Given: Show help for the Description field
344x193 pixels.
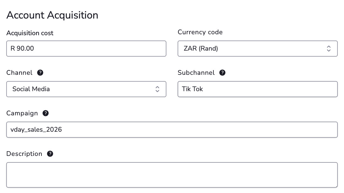Looking at the screenshot, I should 50,154.
